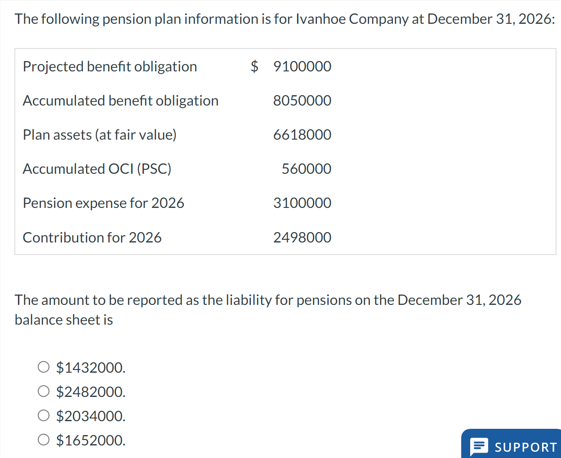Click the Pension expense for 2026 row
Viewport: 561px width, 458px height.
click(x=103, y=203)
